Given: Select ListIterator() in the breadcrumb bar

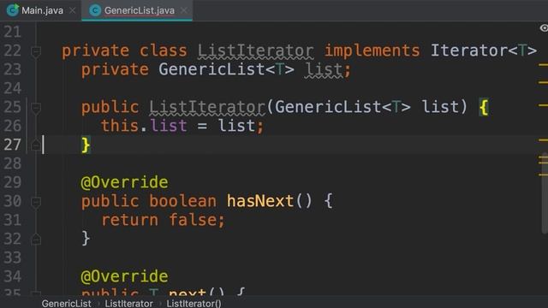Looking at the screenshot, I should click(x=194, y=304).
